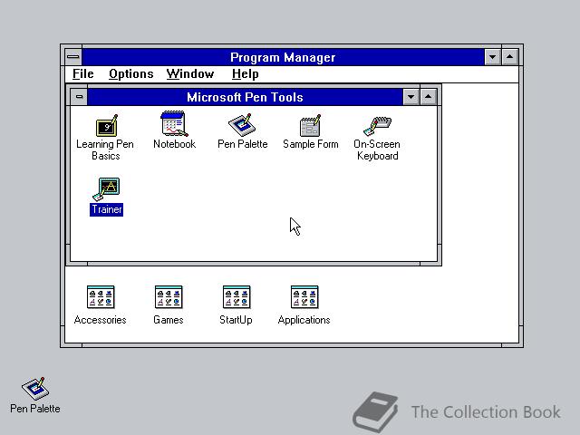Click the Applications label text

tap(304, 320)
